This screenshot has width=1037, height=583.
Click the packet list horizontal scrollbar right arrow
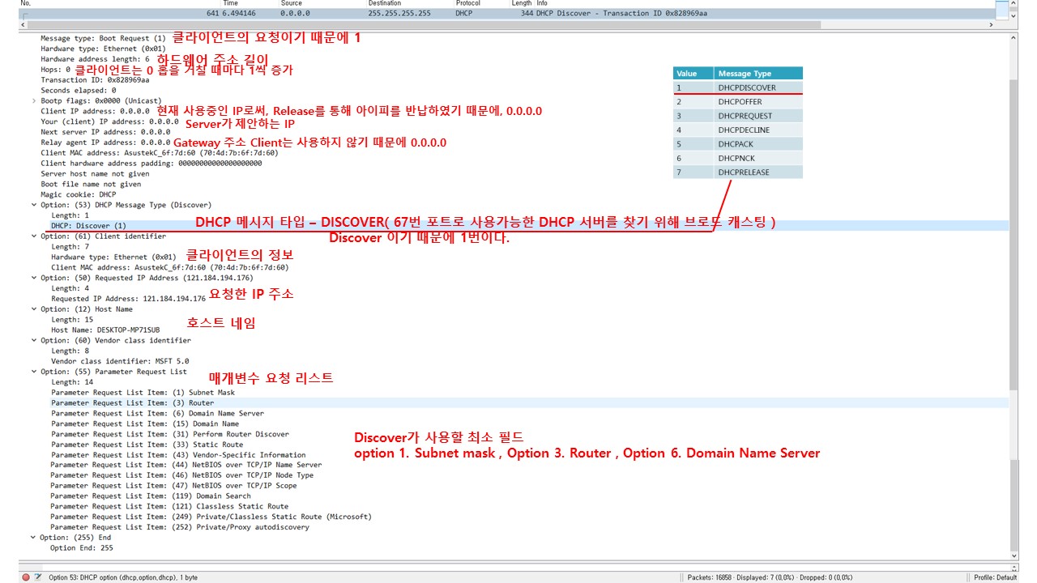992,25
